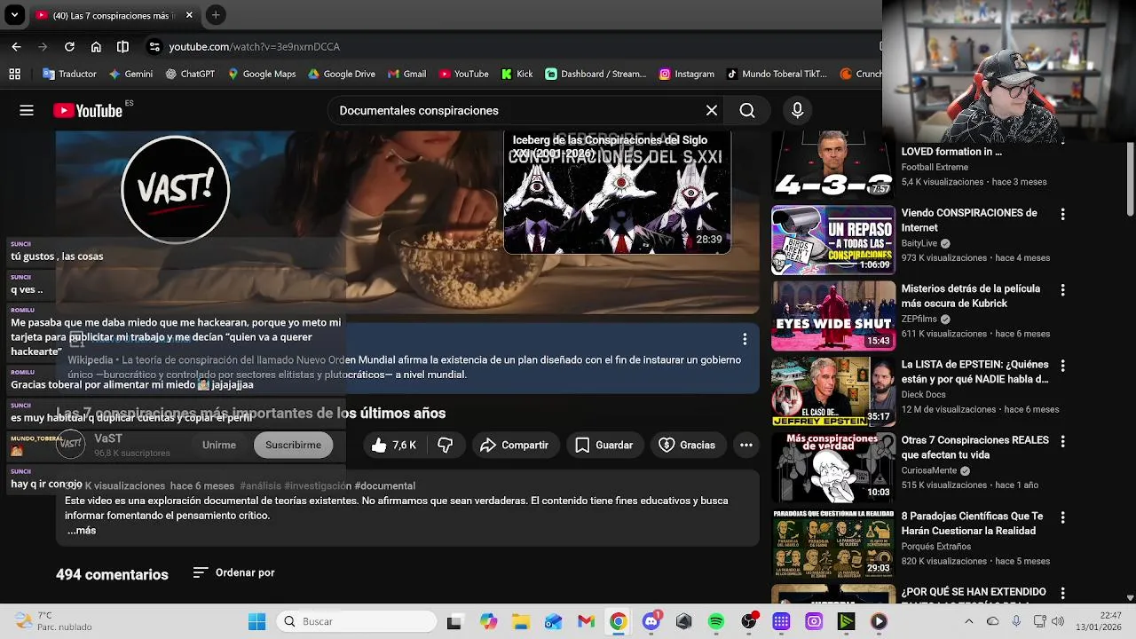Go back with the browser back arrow

pyautogui.click(x=16, y=46)
